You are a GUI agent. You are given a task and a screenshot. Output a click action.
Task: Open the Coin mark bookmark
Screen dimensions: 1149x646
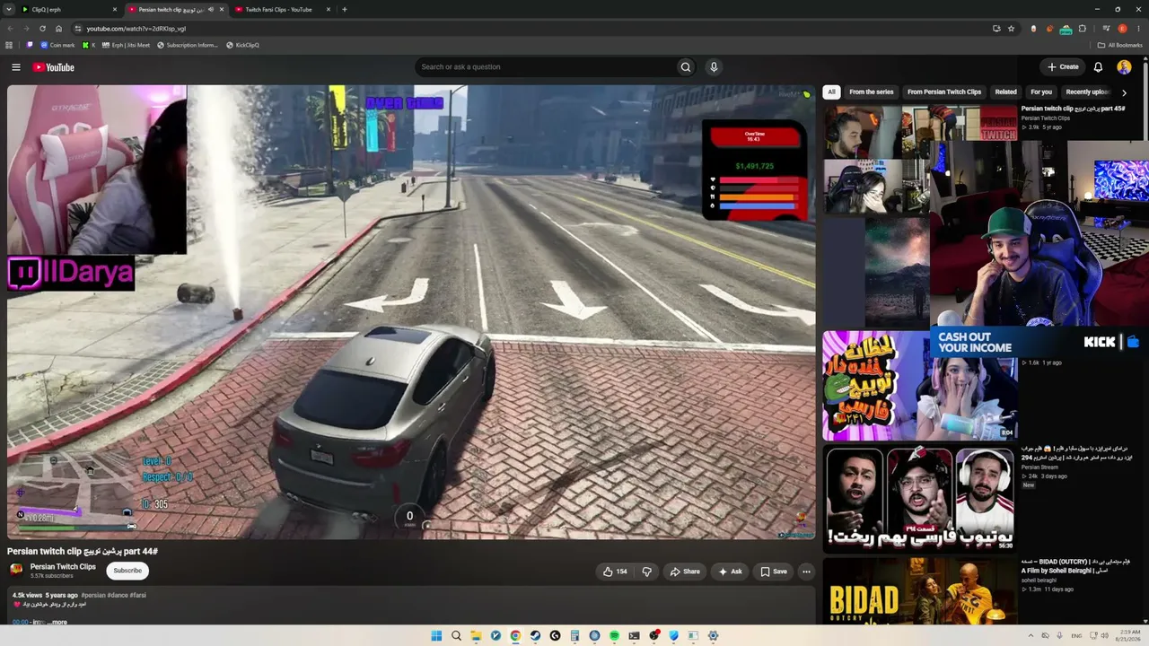(57, 45)
